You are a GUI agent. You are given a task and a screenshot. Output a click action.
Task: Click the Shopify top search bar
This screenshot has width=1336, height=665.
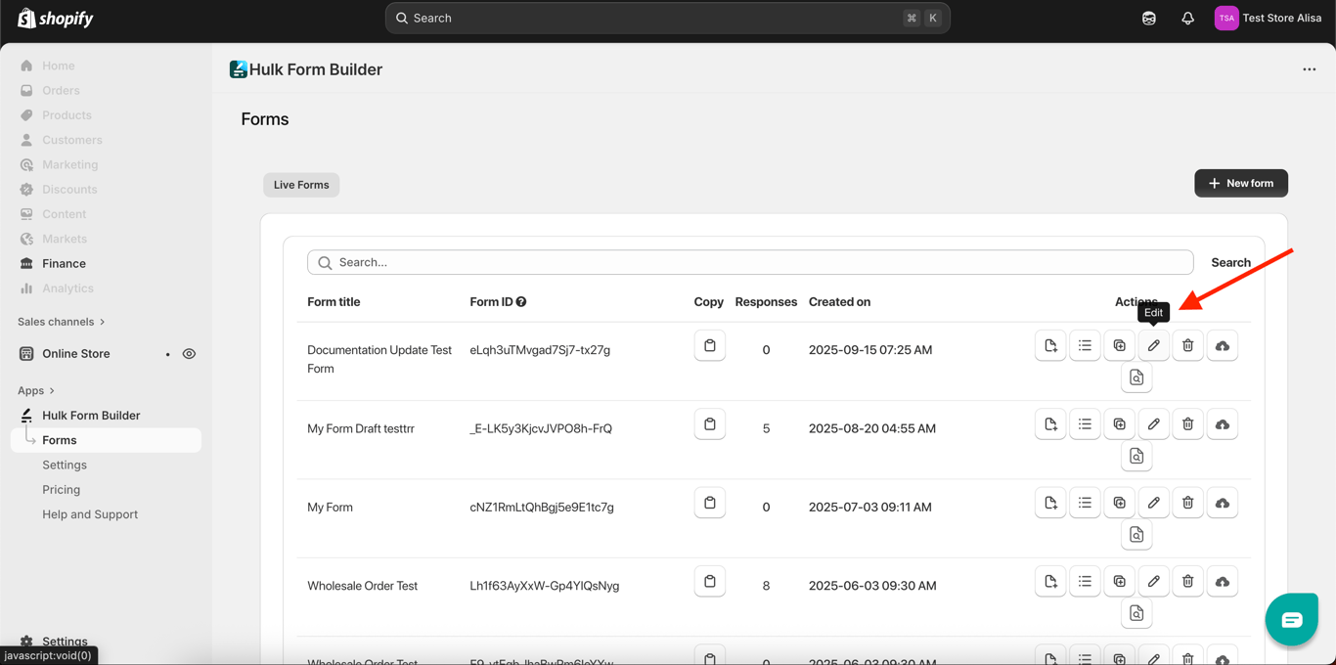tap(667, 18)
